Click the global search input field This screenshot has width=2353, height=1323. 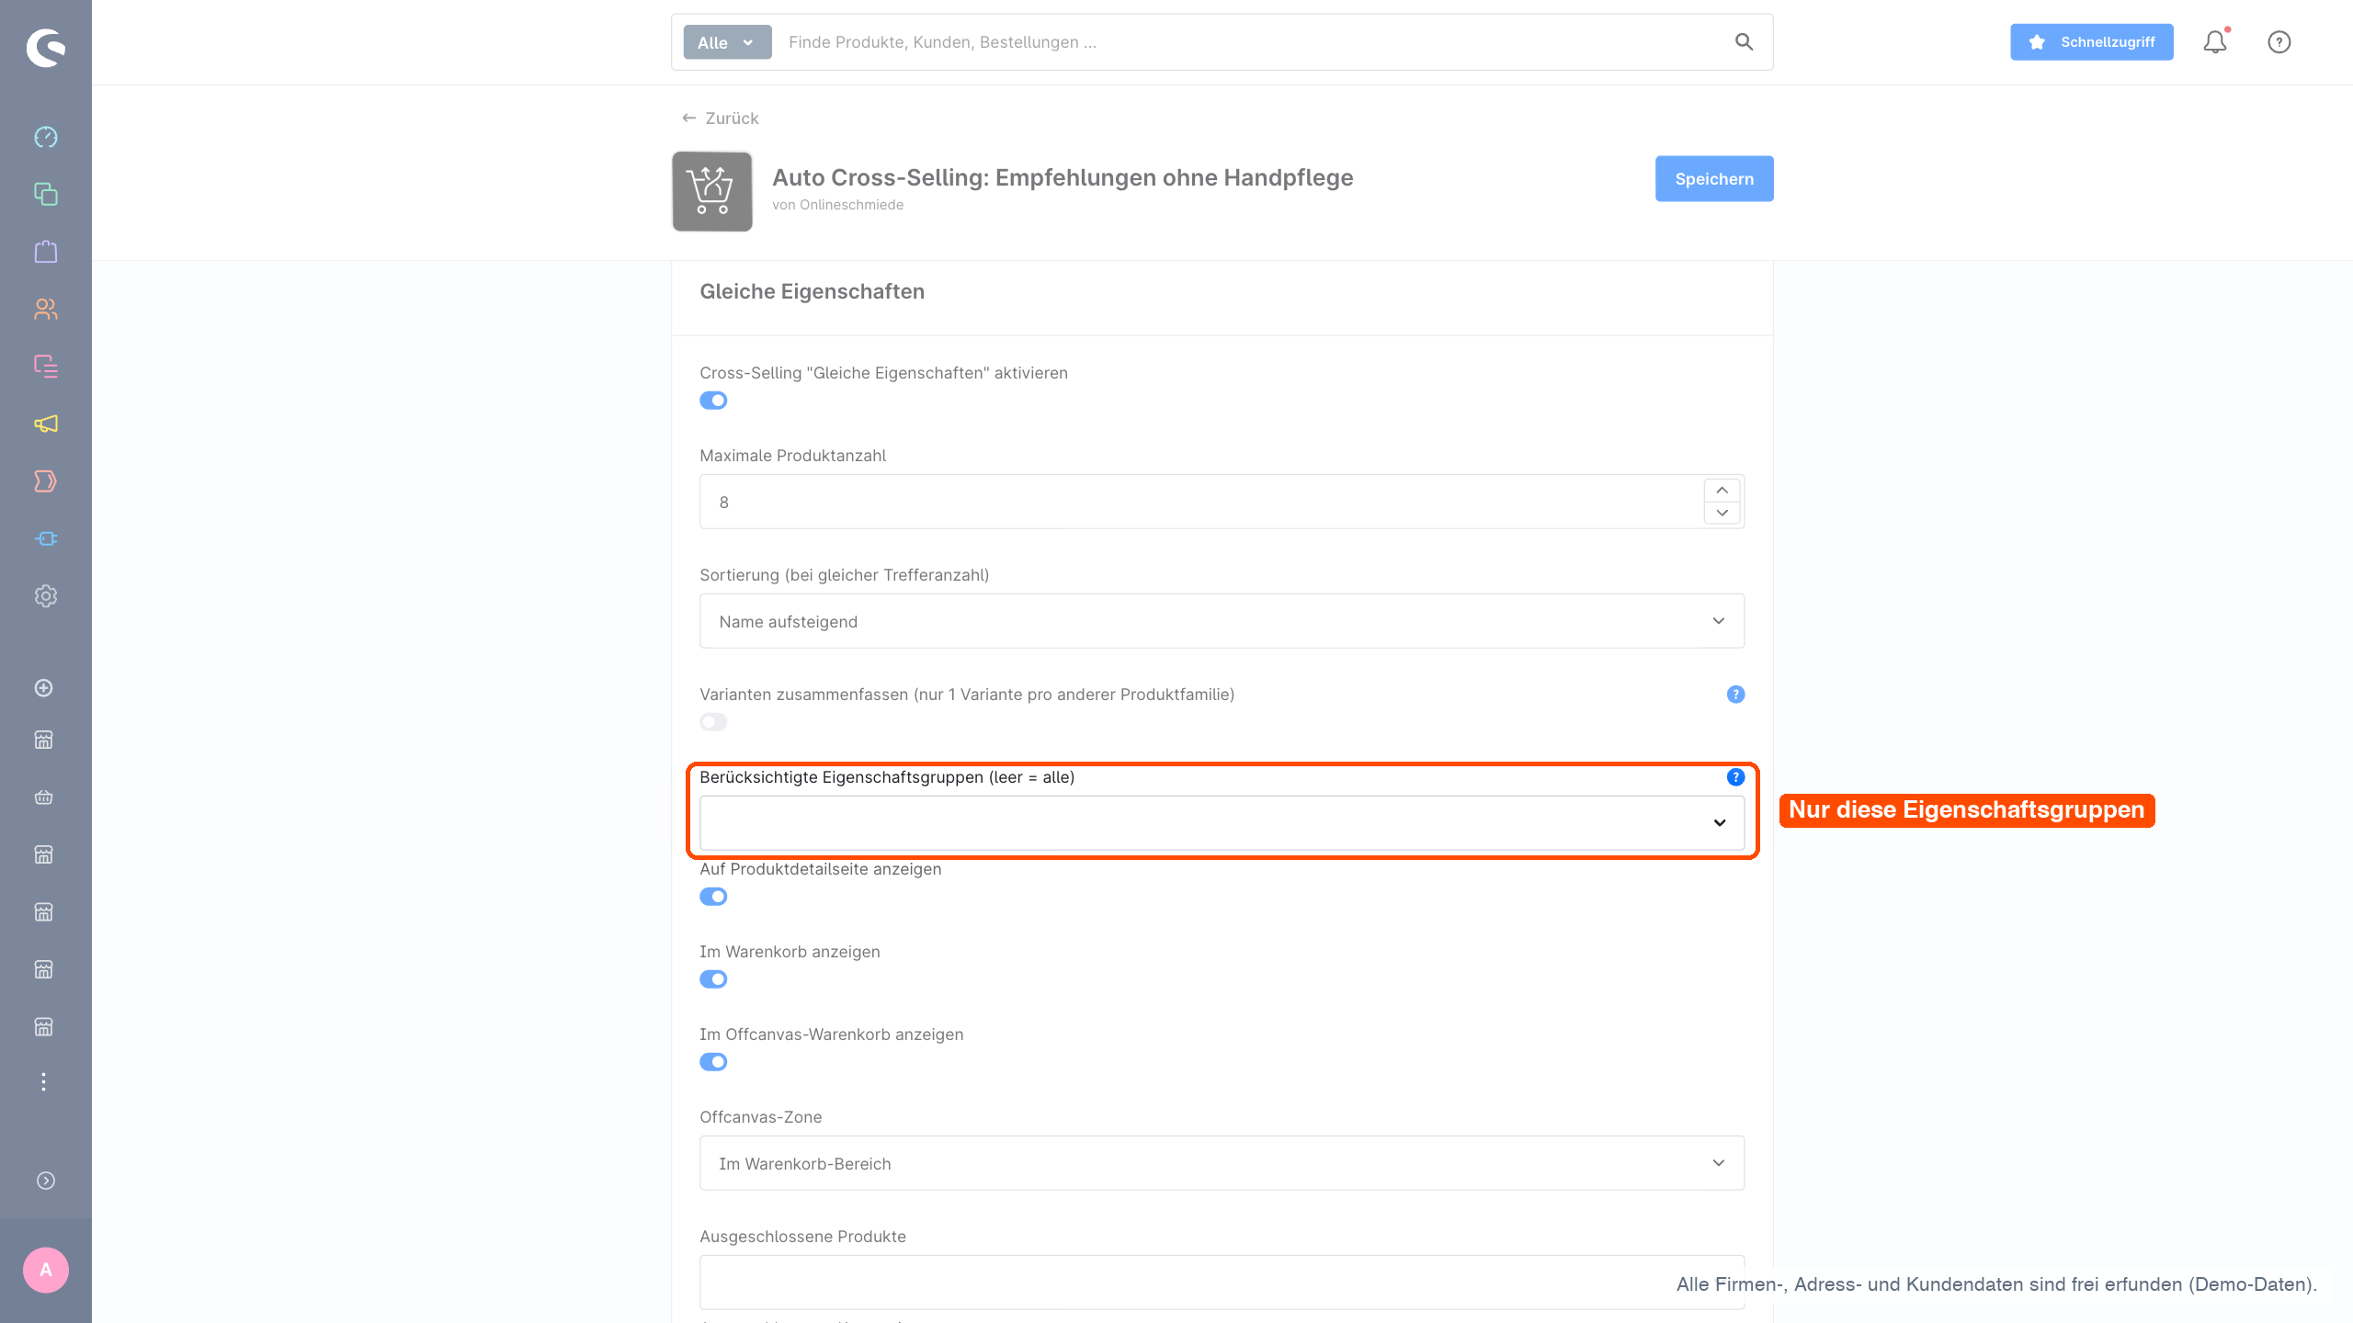[1250, 42]
